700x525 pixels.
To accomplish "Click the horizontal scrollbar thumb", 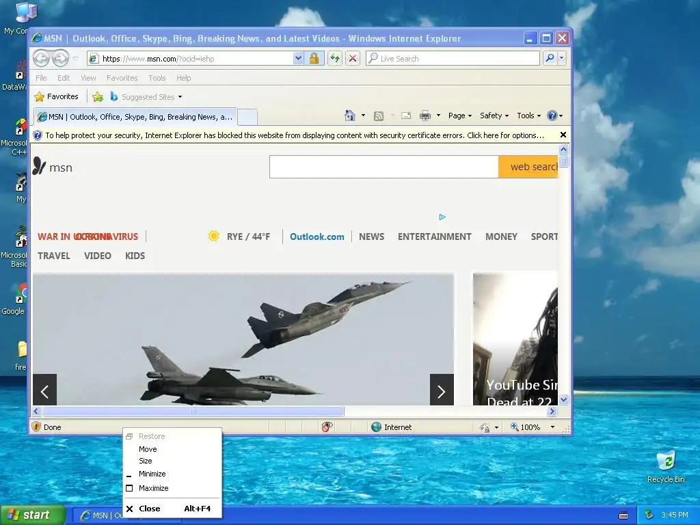I will pyautogui.click(x=193, y=411).
